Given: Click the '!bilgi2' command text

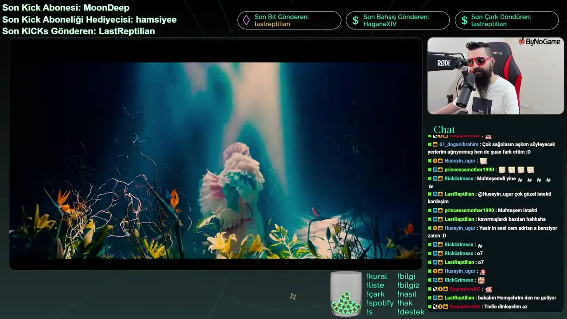Looking at the screenshot, I should coord(408,285).
